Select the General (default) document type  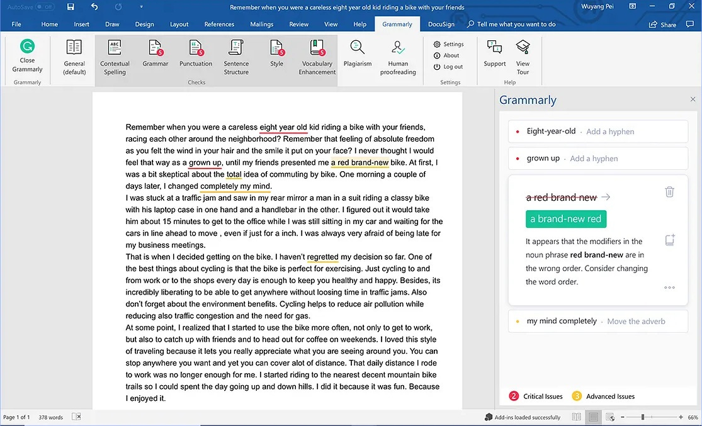74,57
